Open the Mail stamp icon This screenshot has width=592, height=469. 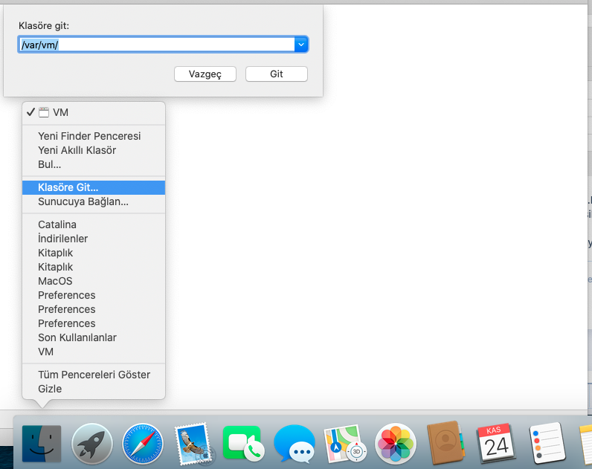point(193,444)
